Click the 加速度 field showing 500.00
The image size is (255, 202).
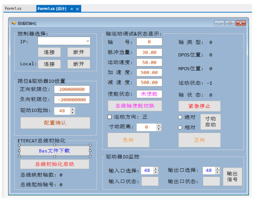(x=149, y=72)
